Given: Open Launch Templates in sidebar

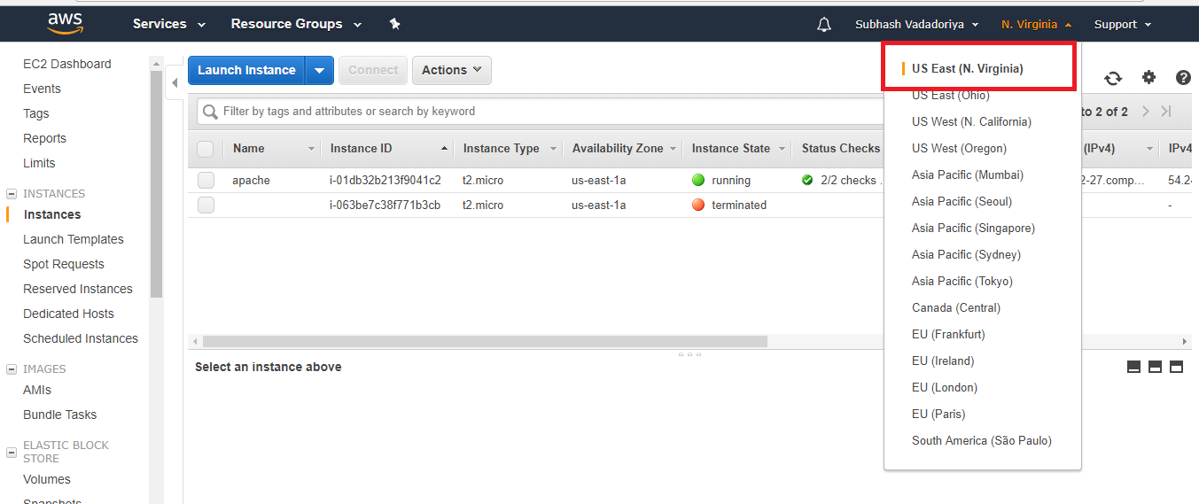Looking at the screenshot, I should (x=74, y=239).
